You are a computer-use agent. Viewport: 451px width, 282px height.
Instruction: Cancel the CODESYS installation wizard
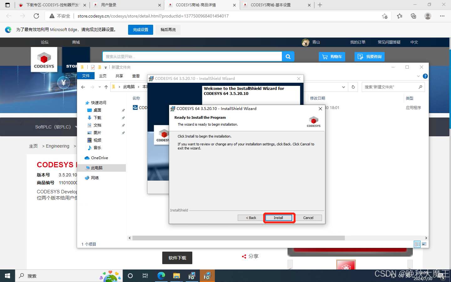308,218
